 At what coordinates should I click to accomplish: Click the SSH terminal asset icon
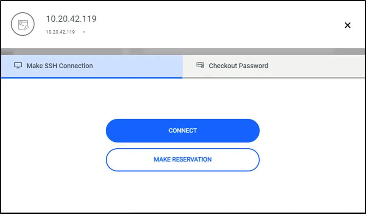pos(23,24)
